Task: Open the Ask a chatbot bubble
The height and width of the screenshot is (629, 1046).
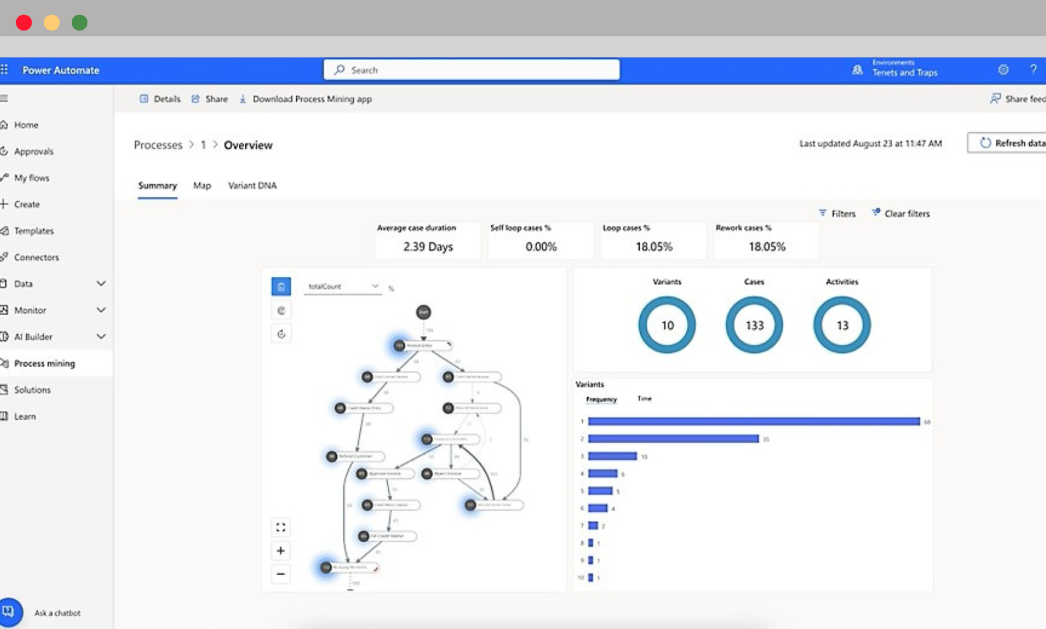Action: pyautogui.click(x=11, y=612)
